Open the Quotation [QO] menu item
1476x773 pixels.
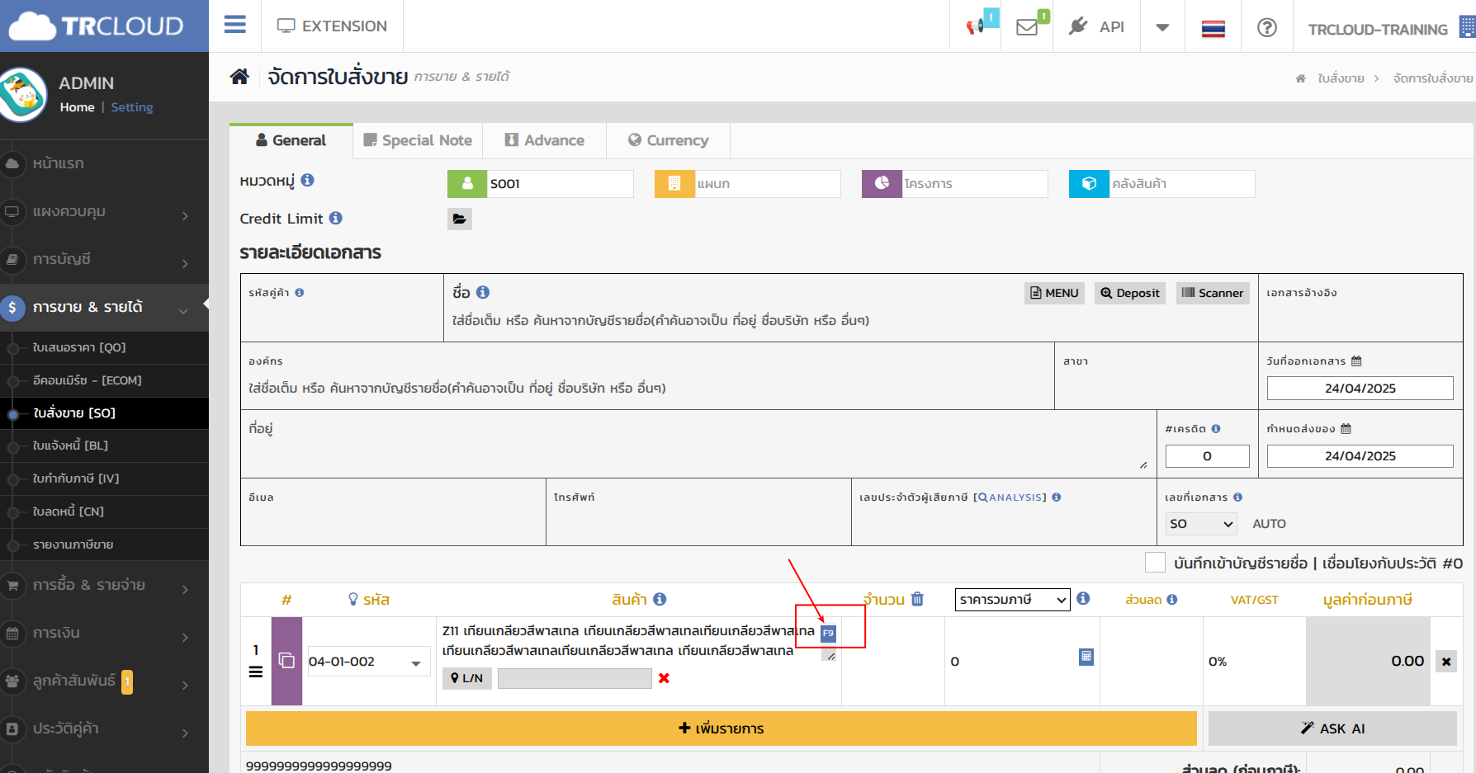tap(79, 347)
